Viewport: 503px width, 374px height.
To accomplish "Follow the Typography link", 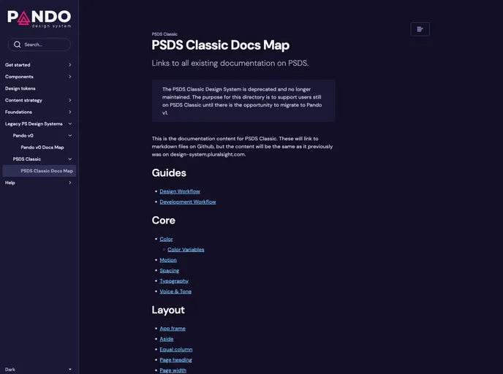I will coord(174,280).
